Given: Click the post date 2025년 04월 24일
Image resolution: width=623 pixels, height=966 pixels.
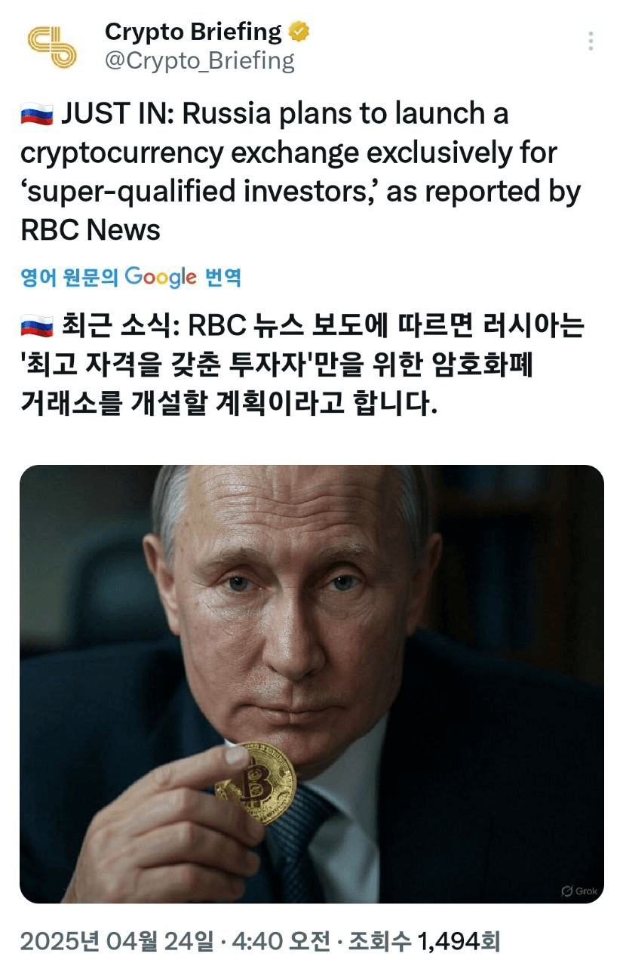Looking at the screenshot, I should point(117,940).
